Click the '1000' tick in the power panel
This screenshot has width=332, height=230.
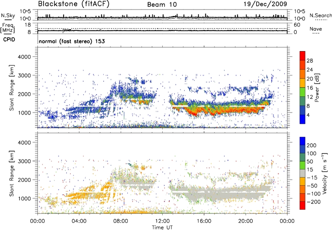point(24,113)
